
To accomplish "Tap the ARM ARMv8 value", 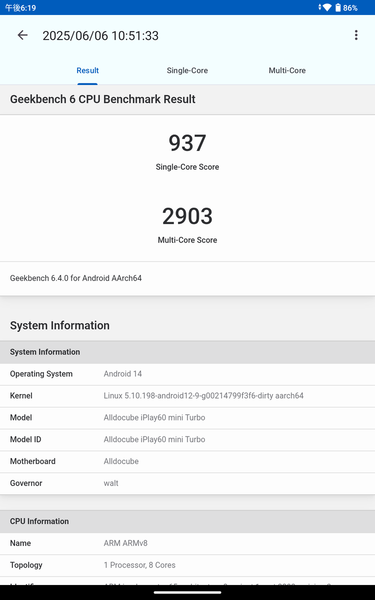I will 125,543.
